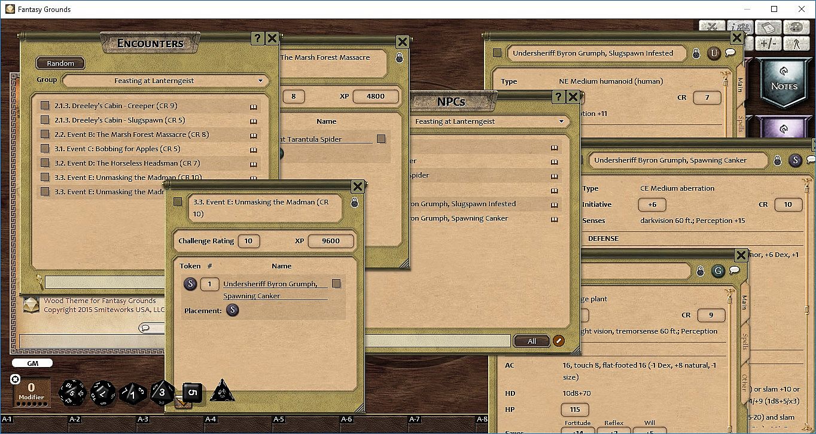Click square marker beside Bobbing for Apples
Image resolution: width=816 pixels, height=434 pixels.
pyautogui.click(x=45, y=149)
